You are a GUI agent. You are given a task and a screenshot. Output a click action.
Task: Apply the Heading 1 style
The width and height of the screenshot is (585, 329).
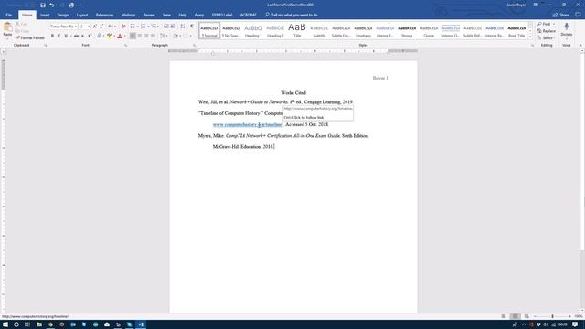(253, 30)
